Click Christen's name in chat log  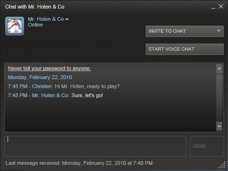click(x=42, y=86)
